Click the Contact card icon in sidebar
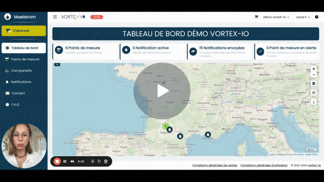Screen dimensions: 324x182 pos(8,93)
